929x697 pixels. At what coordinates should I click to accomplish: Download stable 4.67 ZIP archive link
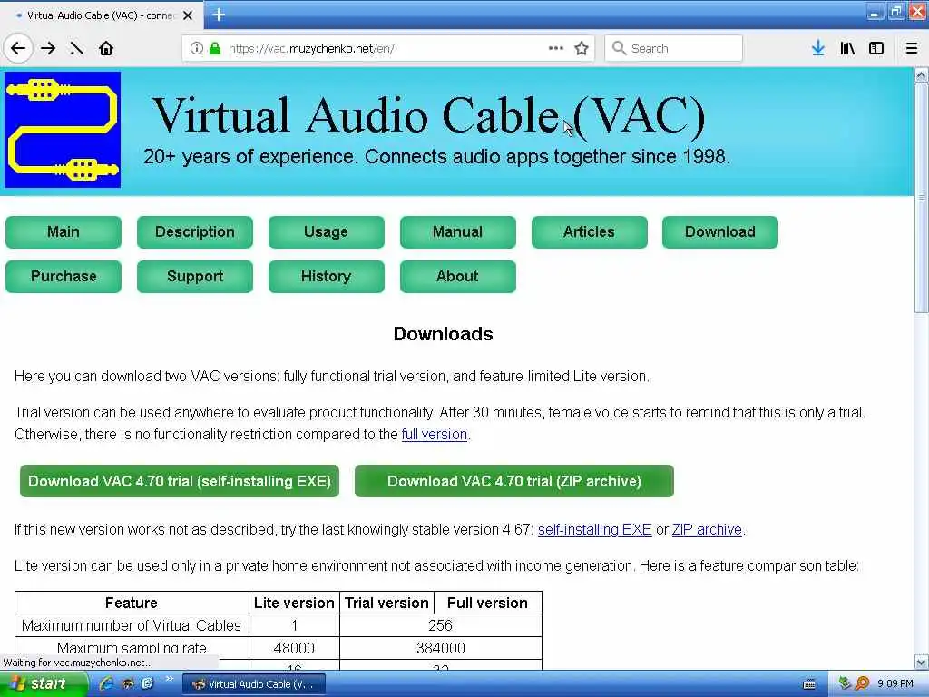pyautogui.click(x=707, y=529)
